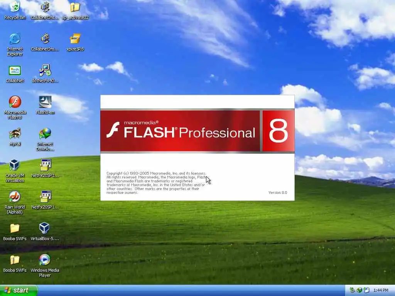This screenshot has height=296, width=395.
Task: Click the Safely Remove Hardware tray icon
Action: [x=352, y=290]
